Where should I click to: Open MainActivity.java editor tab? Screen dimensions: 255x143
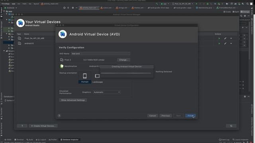(204, 8)
